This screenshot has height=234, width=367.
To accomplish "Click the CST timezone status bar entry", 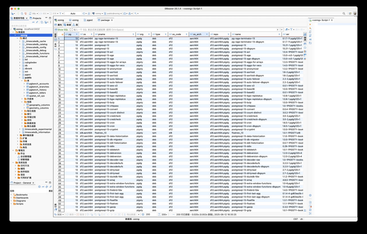I will 296,219.
